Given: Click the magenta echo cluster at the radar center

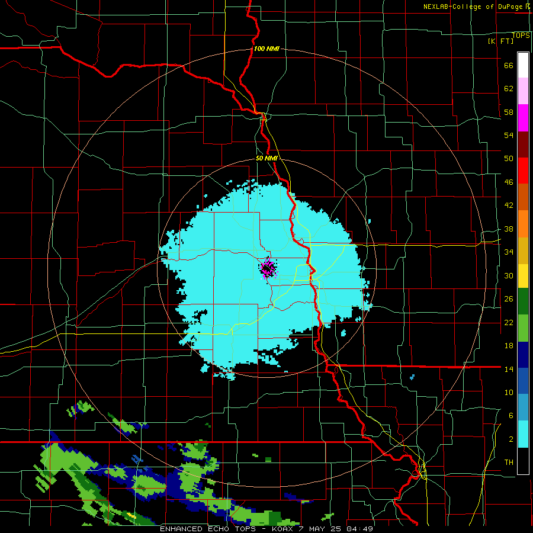Looking at the screenshot, I should tap(268, 268).
